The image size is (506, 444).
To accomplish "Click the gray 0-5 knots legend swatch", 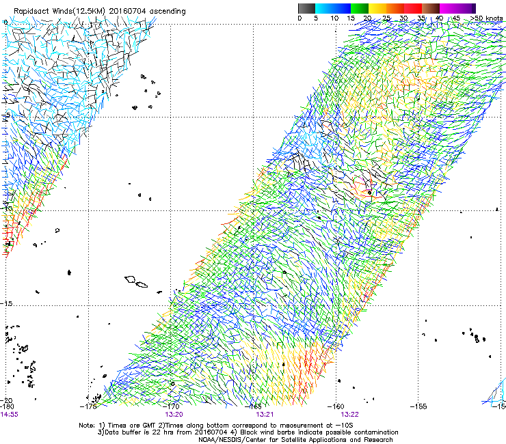I will click(x=306, y=8).
